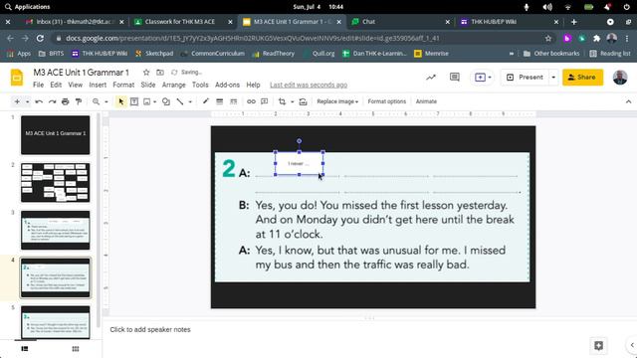Viewport: 637px width, 358px height.
Task: Open the Arrange menu
Action: pos(173,85)
